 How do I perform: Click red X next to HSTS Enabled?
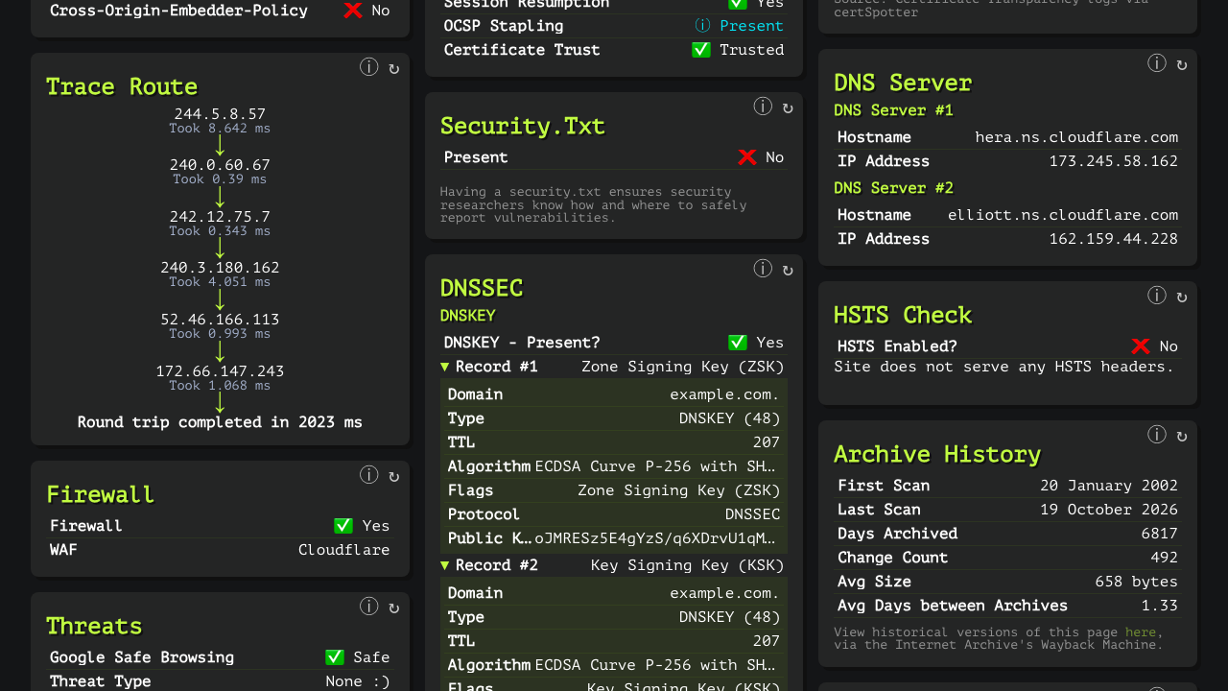[x=1141, y=346]
